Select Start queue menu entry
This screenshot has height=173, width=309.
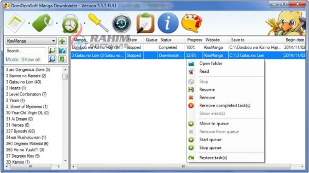[210, 140]
